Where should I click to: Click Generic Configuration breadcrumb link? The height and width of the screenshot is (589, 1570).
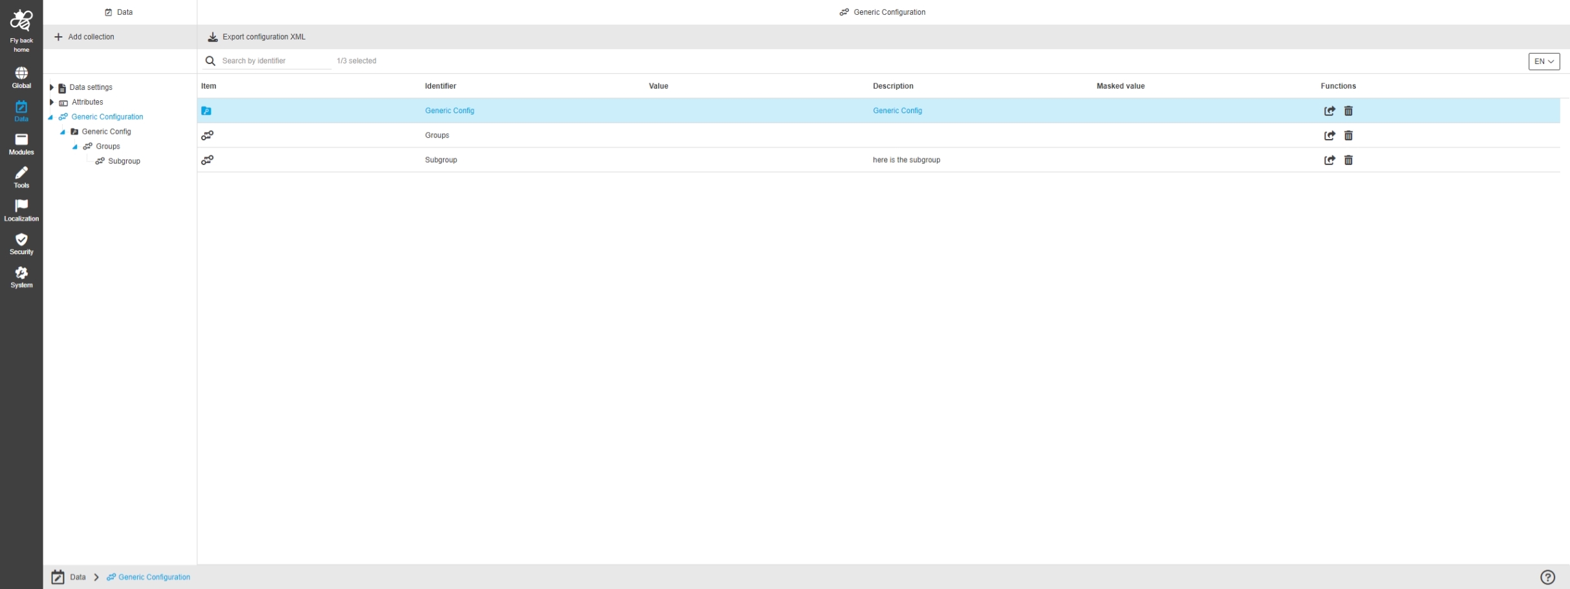(154, 577)
